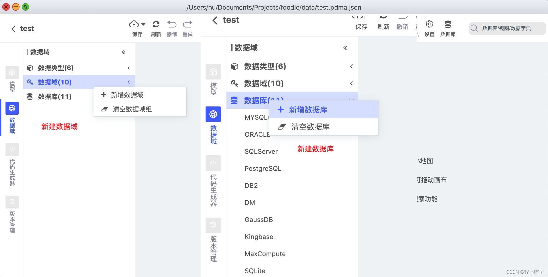Select ORACLE database entry
The width and height of the screenshot is (548, 277).
pos(257,135)
